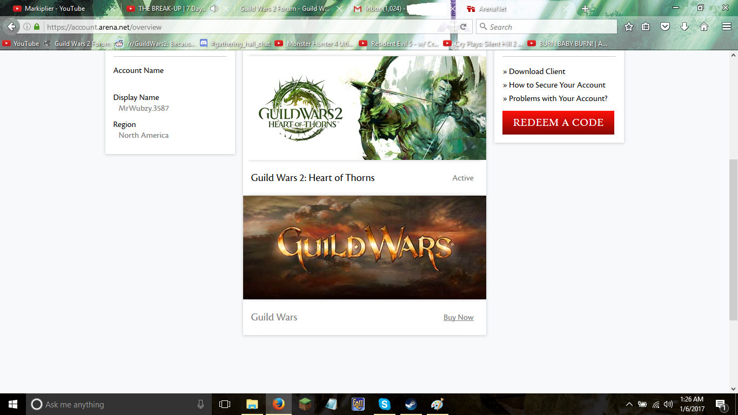This screenshot has height=415, width=738.
Task: Reload the page with the refresh icon
Action: coord(463,27)
